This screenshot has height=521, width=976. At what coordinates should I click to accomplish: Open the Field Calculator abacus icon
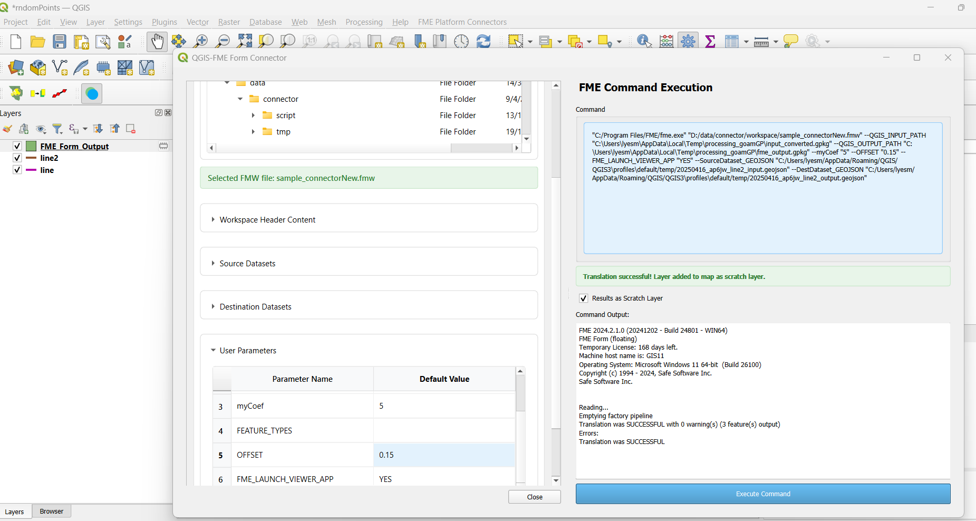click(666, 41)
